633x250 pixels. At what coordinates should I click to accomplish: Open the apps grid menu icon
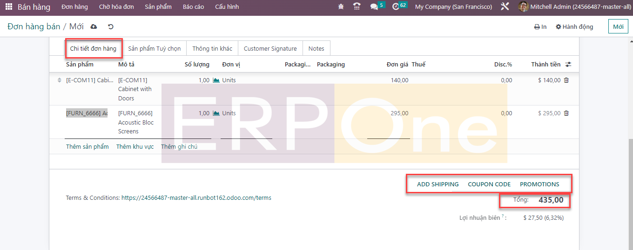(x=9, y=7)
